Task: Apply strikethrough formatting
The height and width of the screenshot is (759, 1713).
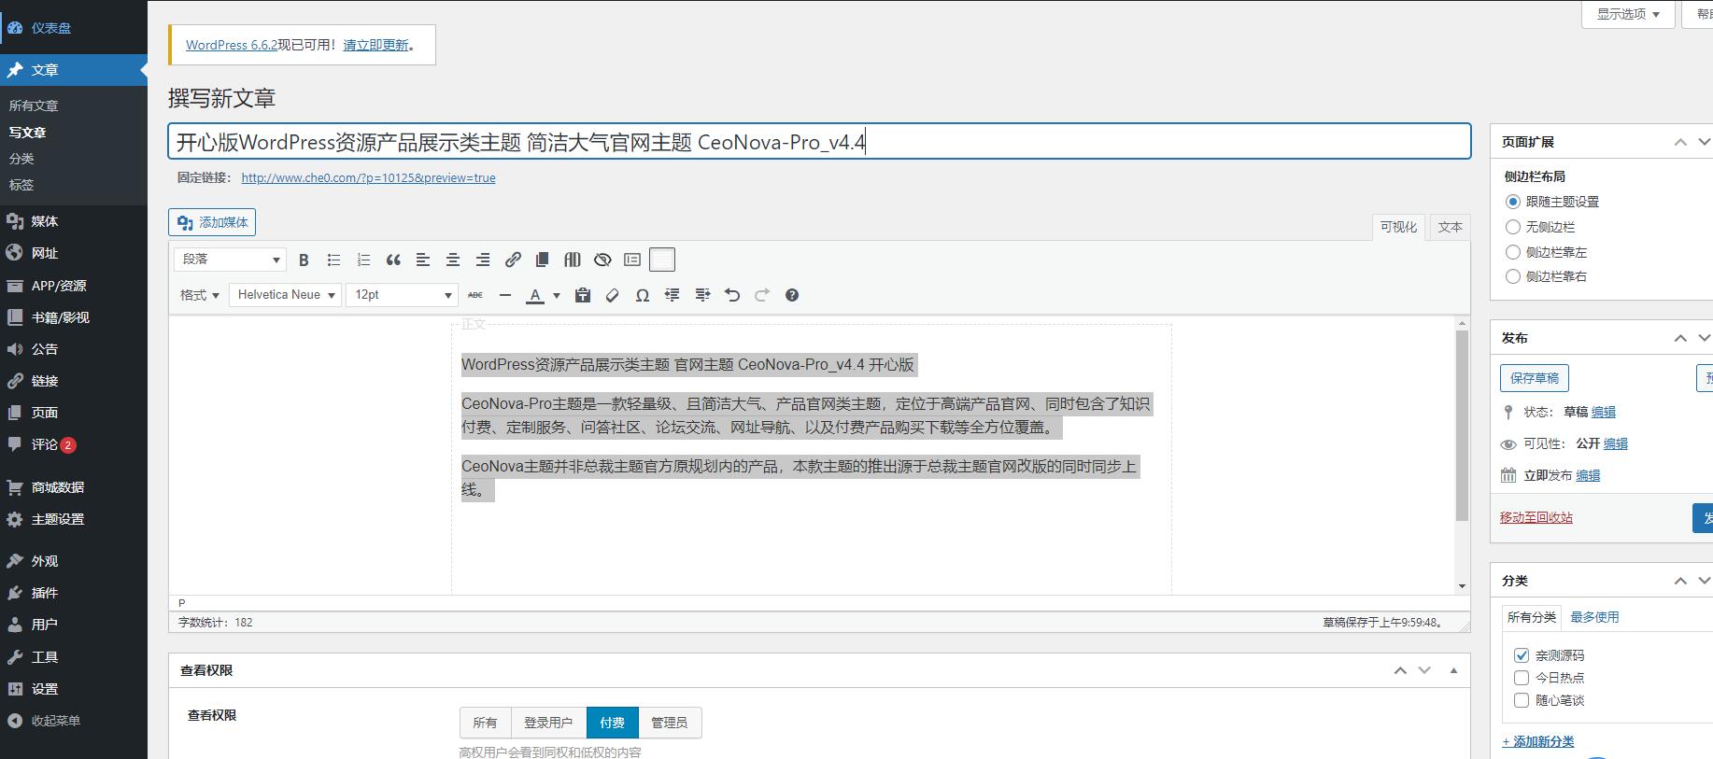Action: pos(475,295)
